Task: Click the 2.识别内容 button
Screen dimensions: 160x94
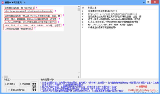Action: click(25, 84)
